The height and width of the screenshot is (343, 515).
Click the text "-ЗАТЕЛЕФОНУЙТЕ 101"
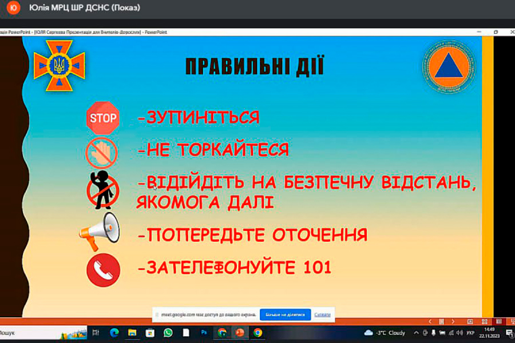[235, 267]
